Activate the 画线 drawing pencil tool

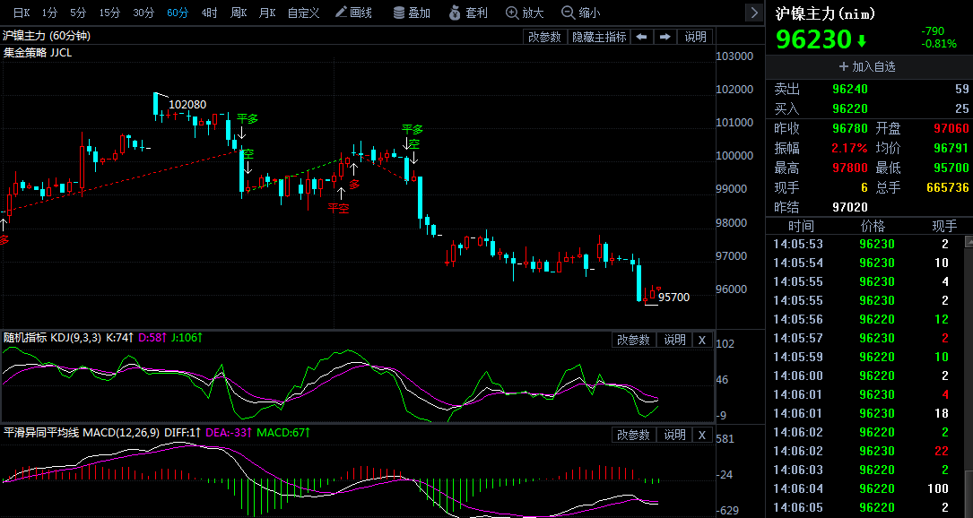[x=353, y=13]
